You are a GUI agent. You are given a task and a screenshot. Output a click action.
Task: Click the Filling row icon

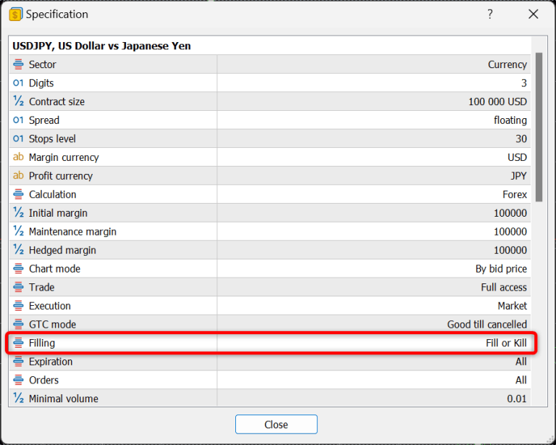[18, 343]
